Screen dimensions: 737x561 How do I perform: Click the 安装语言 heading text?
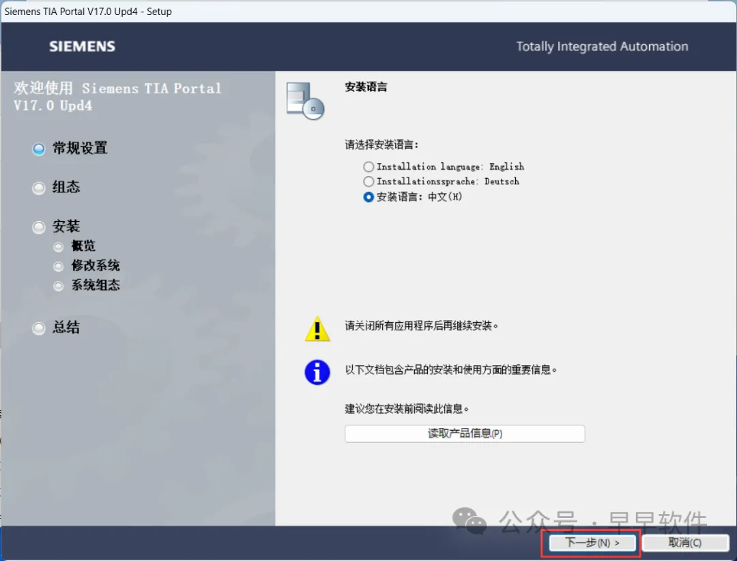coord(366,87)
